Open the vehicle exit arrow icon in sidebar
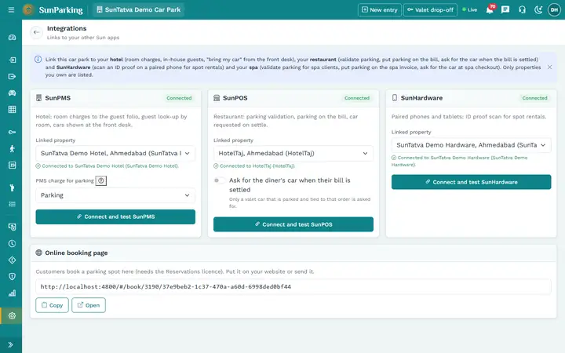 coord(12,76)
